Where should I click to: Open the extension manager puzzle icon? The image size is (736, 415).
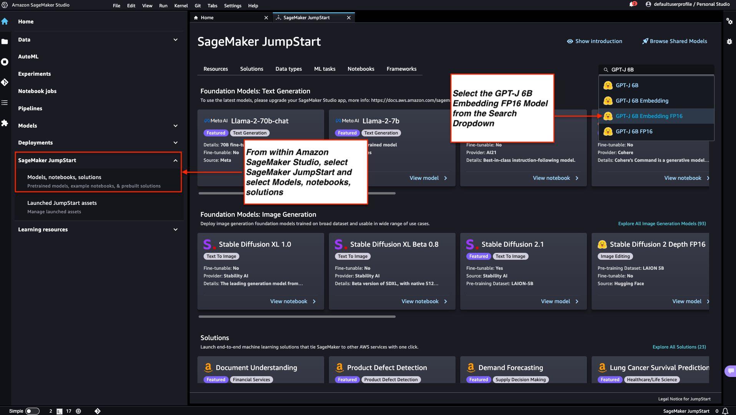5,123
